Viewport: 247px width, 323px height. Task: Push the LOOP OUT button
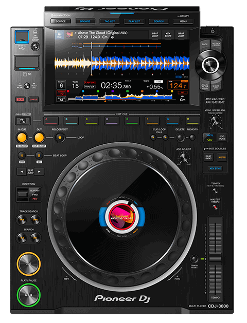39,138
